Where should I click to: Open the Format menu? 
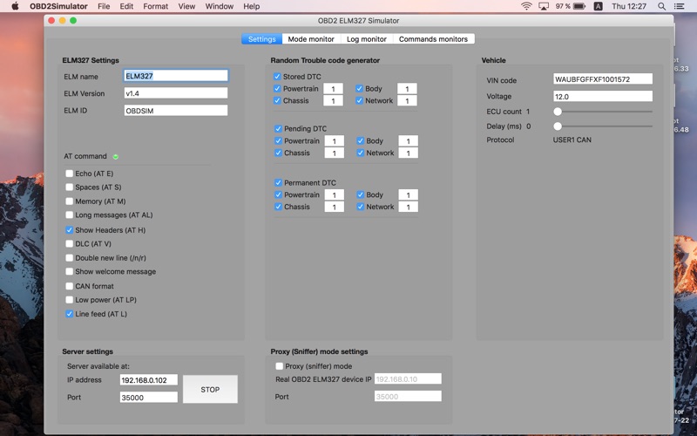pyautogui.click(x=156, y=6)
